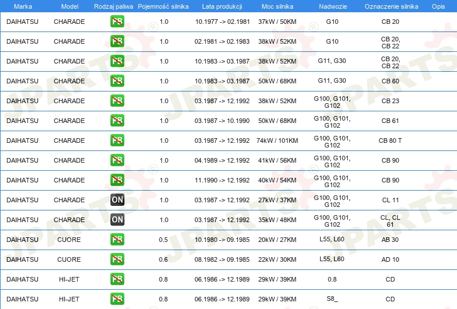Select the cell reading 27kW / 37KM
The image size is (457, 309).
click(x=277, y=200)
